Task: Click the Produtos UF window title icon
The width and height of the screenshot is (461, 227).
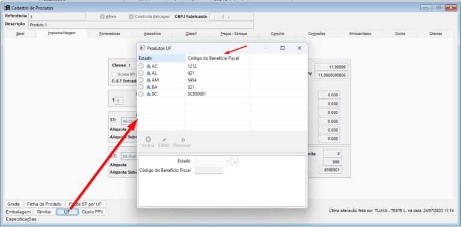Action: coord(142,48)
